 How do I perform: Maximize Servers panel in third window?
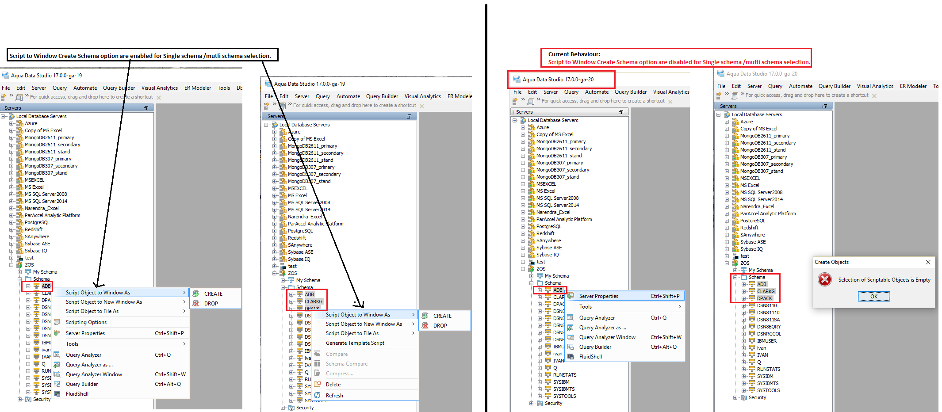click(x=621, y=112)
